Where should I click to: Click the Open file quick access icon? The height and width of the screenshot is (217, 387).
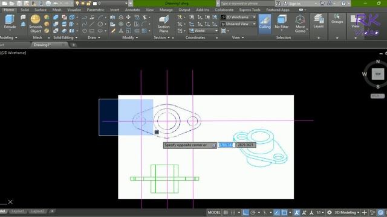(x=11, y=3)
